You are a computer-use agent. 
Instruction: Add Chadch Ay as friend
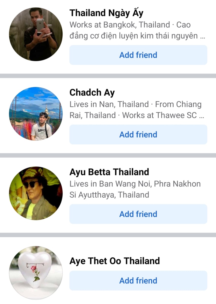tap(138, 135)
